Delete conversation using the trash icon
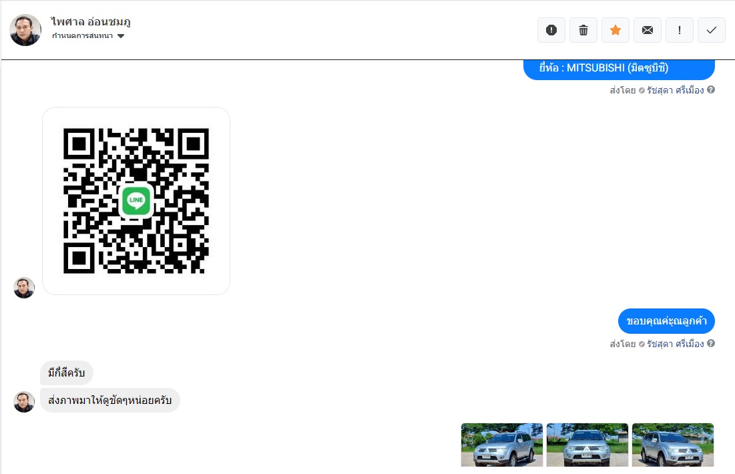This screenshot has height=474, width=735. click(583, 30)
